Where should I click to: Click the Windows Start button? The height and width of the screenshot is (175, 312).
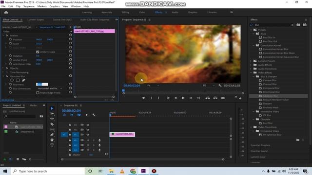click(x=5, y=171)
